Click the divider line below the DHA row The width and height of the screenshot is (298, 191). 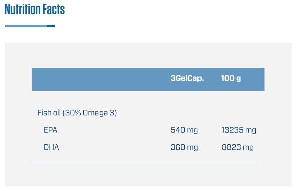click(148, 163)
